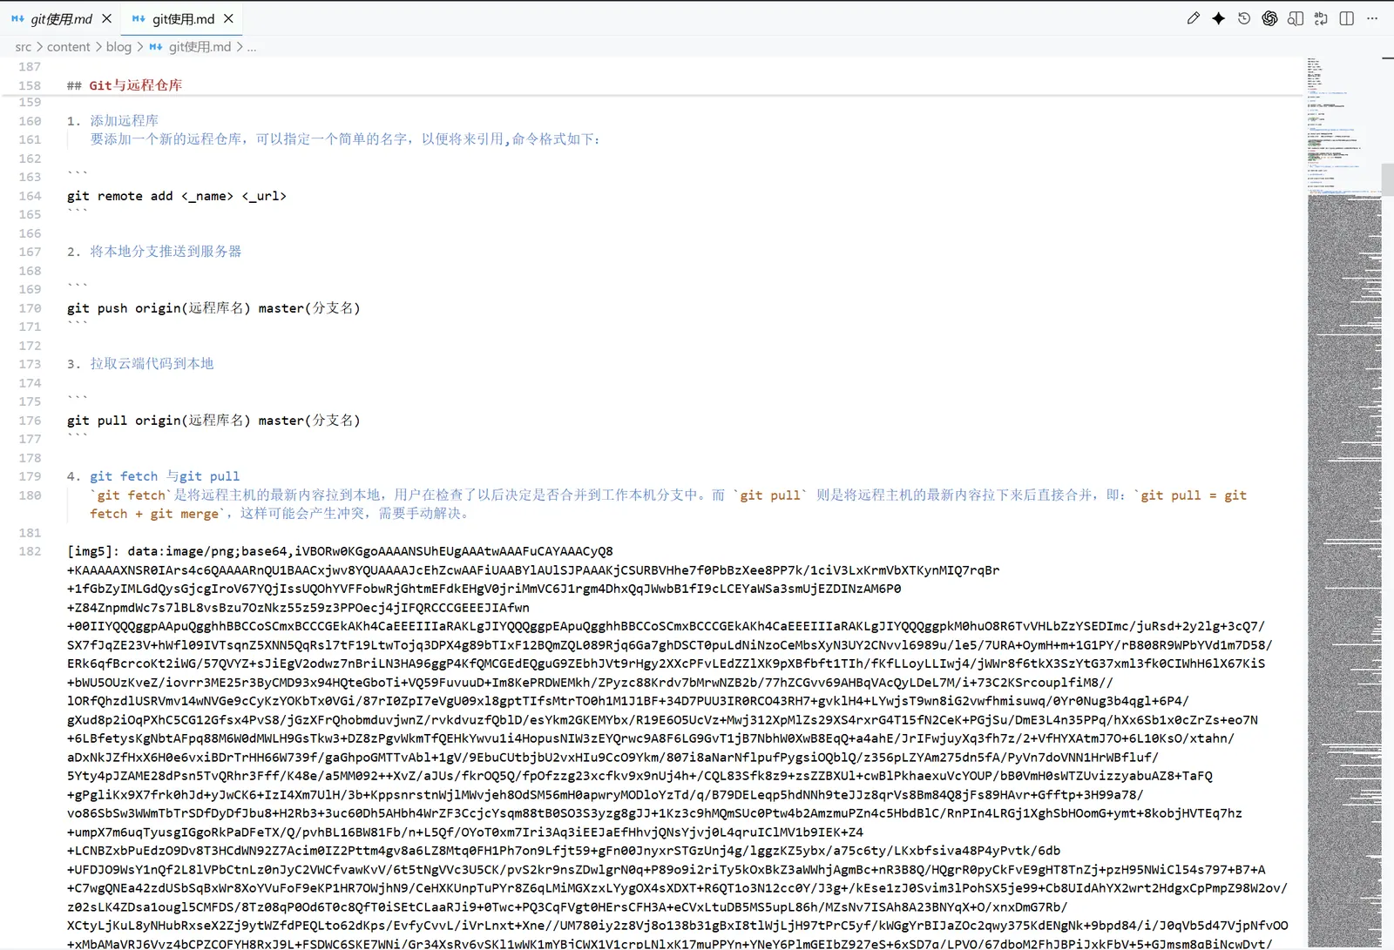The width and height of the screenshot is (1394, 950).
Task: Expand the 'content' breadcrumb folder
Action: [x=68, y=47]
